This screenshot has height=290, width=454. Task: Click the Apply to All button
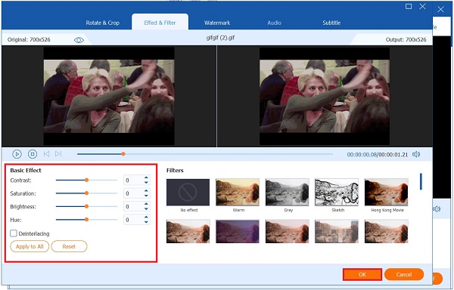[30, 246]
